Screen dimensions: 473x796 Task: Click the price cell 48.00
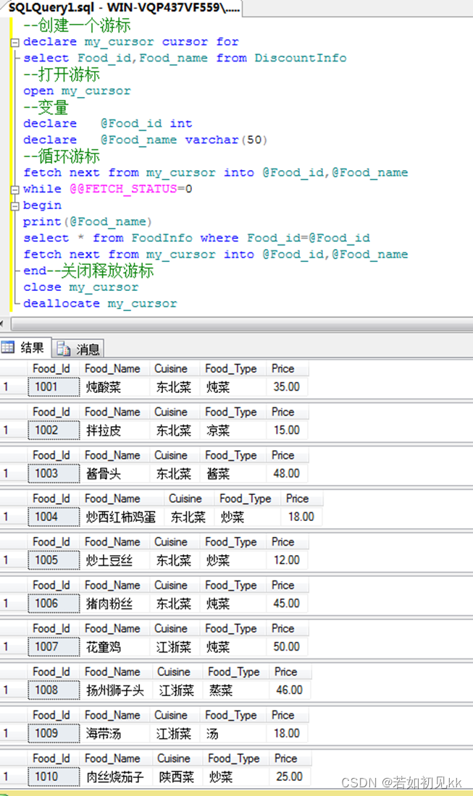tap(287, 473)
